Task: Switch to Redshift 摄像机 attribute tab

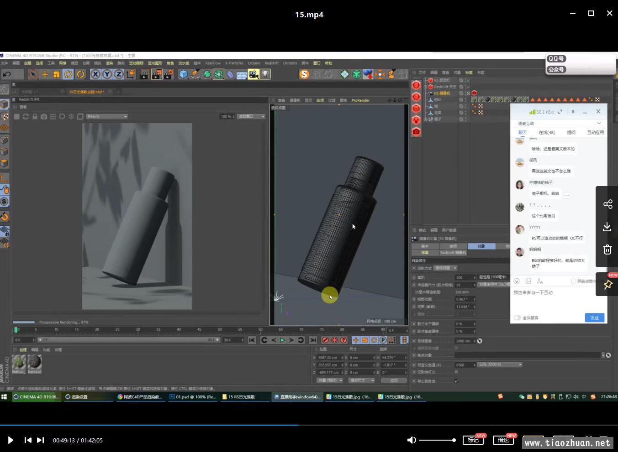Action: pyautogui.click(x=453, y=252)
